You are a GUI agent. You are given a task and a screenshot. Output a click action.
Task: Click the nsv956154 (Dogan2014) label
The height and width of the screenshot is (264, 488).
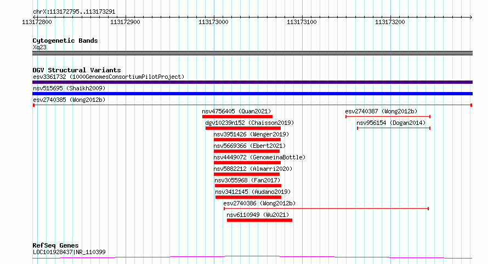(391, 123)
